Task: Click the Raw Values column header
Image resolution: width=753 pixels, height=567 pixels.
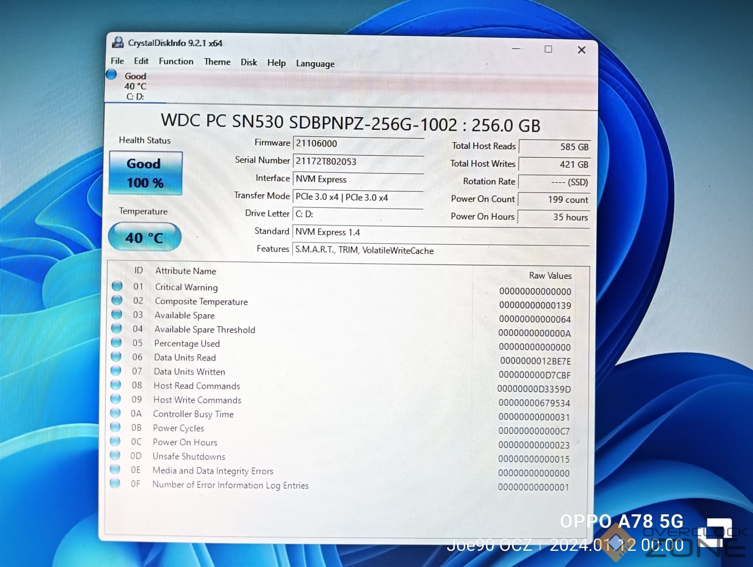Action: point(550,275)
